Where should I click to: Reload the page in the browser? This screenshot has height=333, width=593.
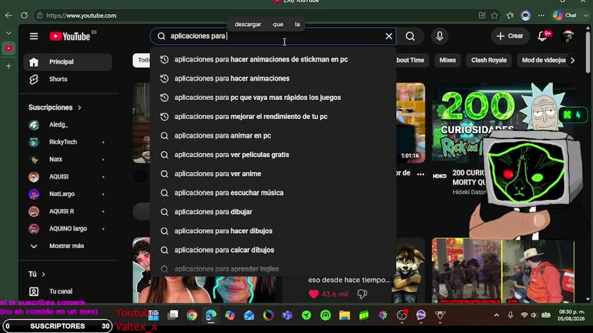point(24,15)
